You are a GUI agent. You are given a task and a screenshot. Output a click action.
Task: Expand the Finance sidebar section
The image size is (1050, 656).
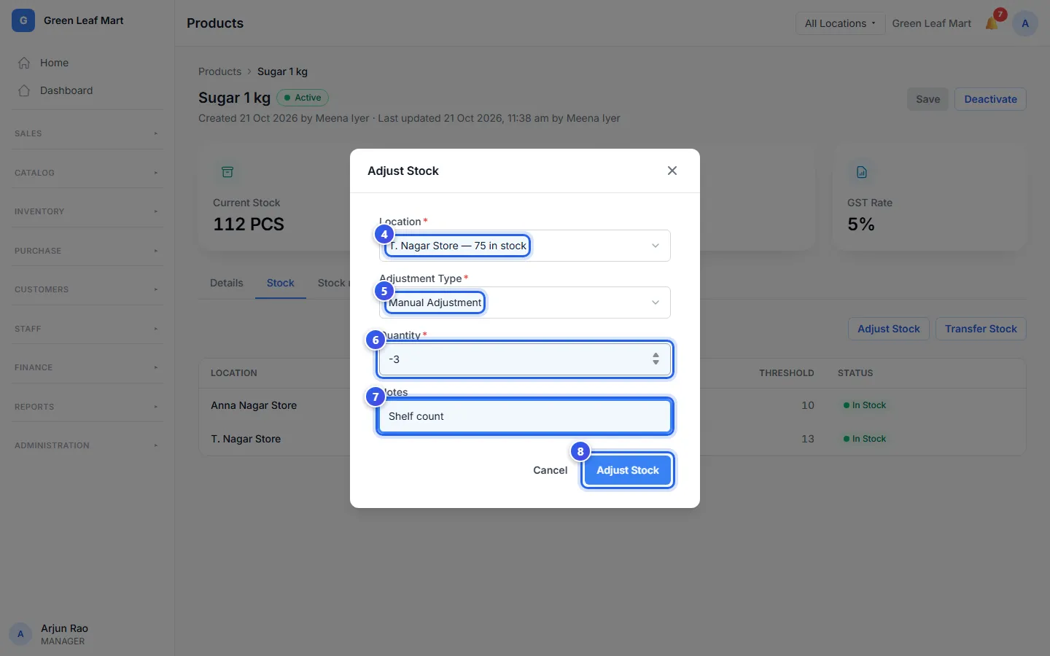[87, 367]
